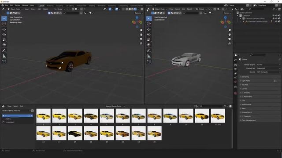The height and width of the screenshot is (158, 282).
Task: Open Object Mode dropdown in left viewport
Action: tap(15, 9)
